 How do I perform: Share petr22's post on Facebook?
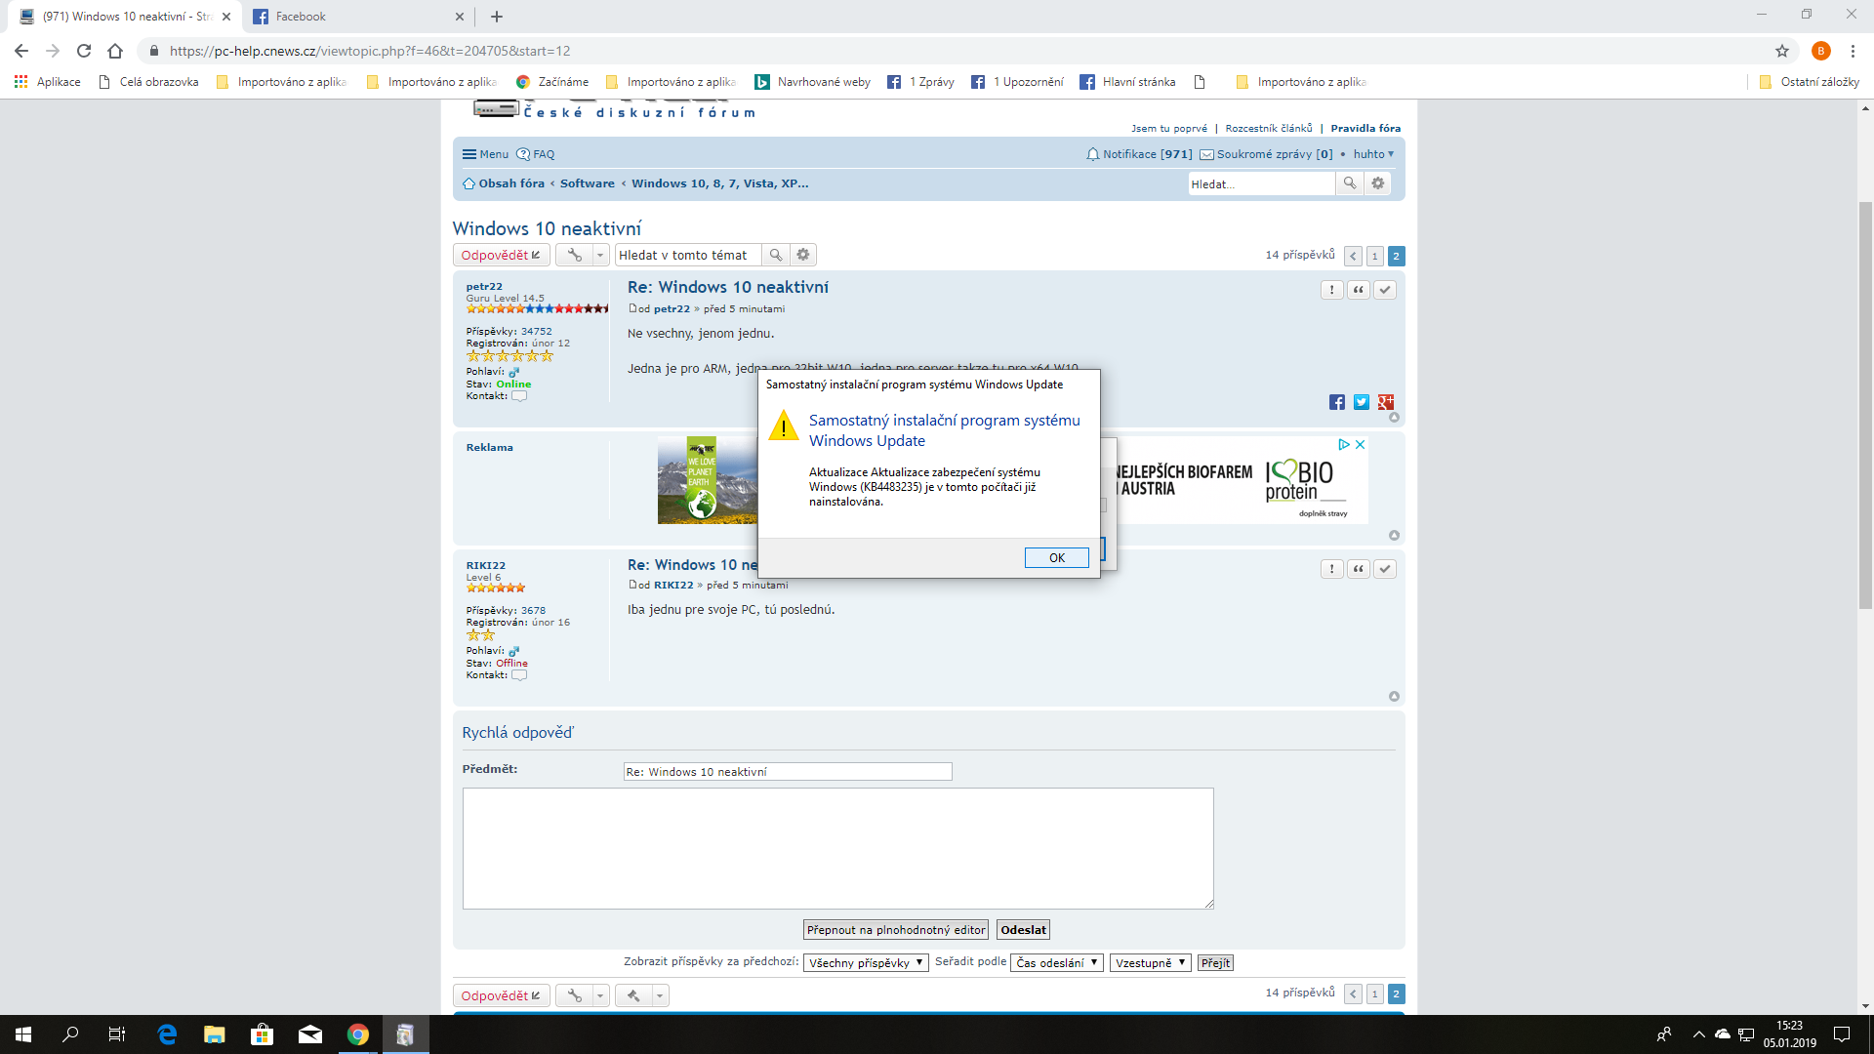tap(1336, 402)
